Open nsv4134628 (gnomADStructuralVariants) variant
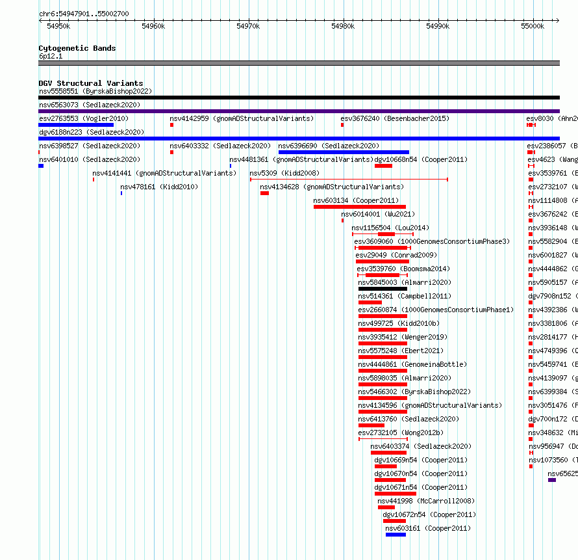The height and width of the screenshot is (560, 578). click(332, 187)
